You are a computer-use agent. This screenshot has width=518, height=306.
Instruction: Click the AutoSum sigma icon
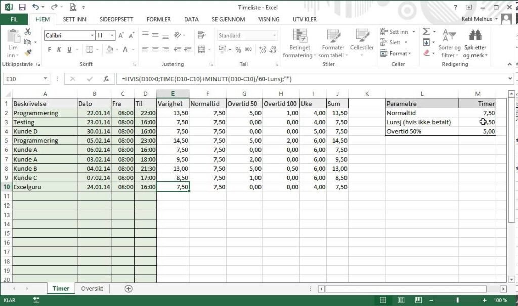426,32
